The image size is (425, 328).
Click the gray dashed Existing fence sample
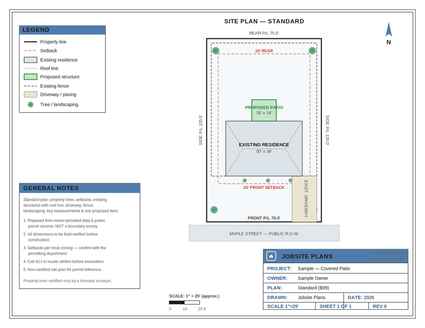pos(30,86)
